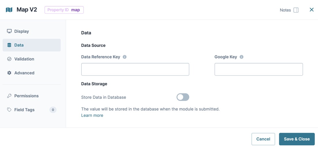Image resolution: width=318 pixels, height=149 pixels.
Task: Enable Store Data in Database switch
Action: pyautogui.click(x=183, y=97)
